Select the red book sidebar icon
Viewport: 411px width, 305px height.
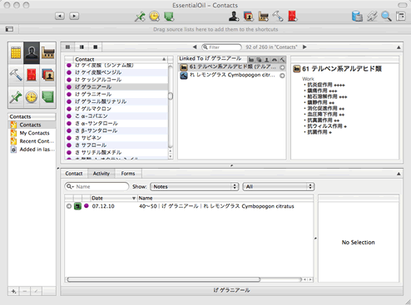pyautogui.click(x=32, y=75)
